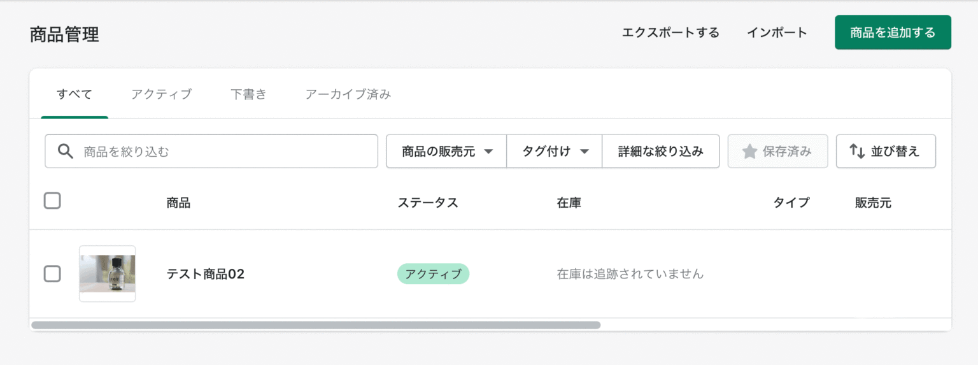Expand the タグ付け filter dropdown
The image size is (978, 365).
pyautogui.click(x=555, y=151)
